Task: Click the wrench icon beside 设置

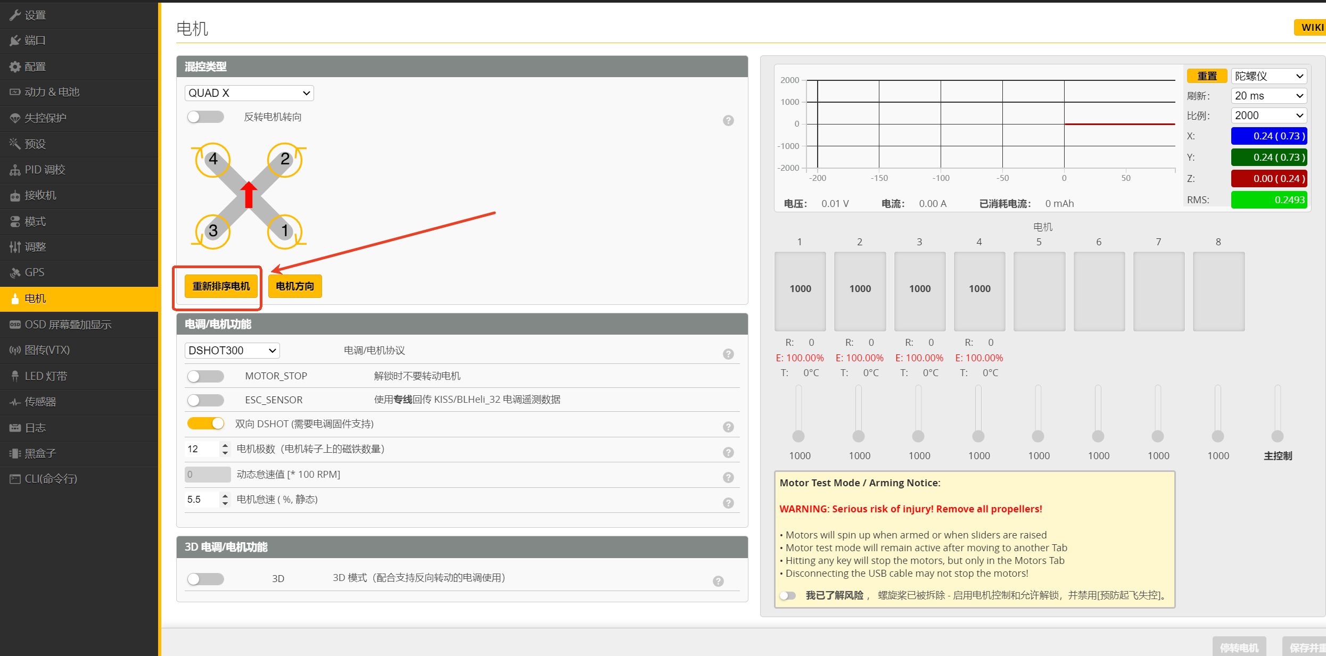Action: tap(15, 15)
